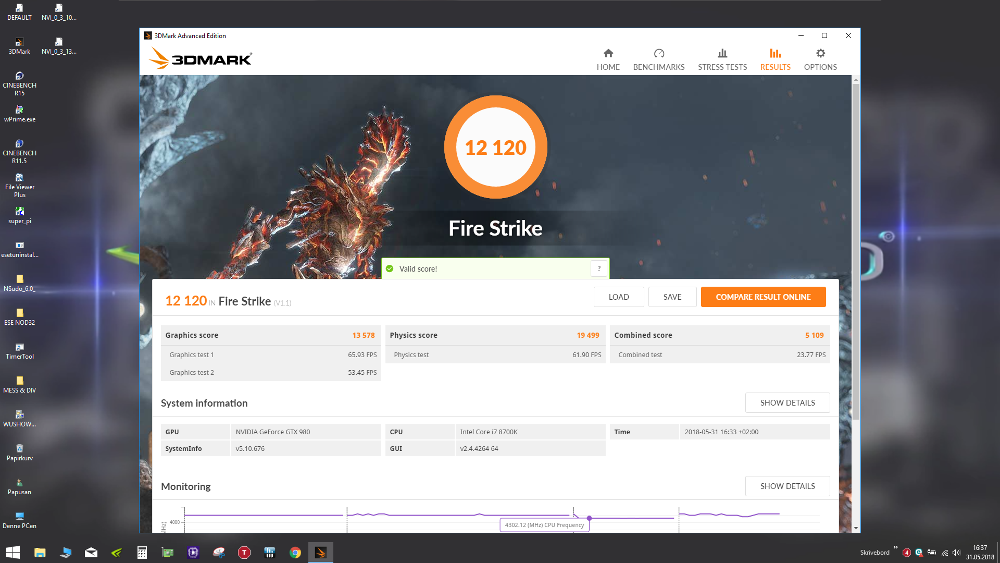Viewport: 1000px width, 563px height.
Task: Open Snipping Tool from taskbar
Action: point(218,553)
